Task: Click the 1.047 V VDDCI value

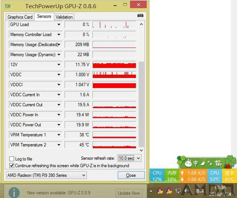Action: click(77, 85)
